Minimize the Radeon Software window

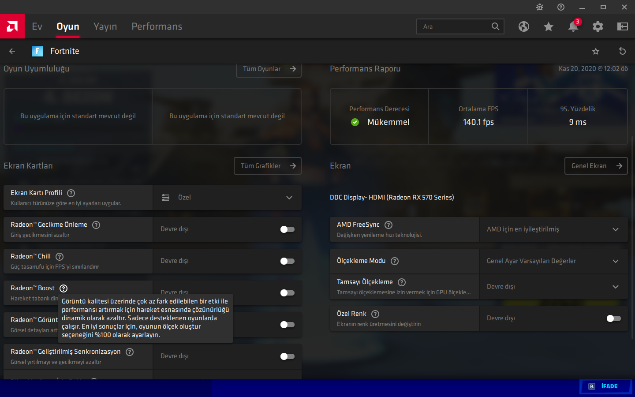[582, 7]
